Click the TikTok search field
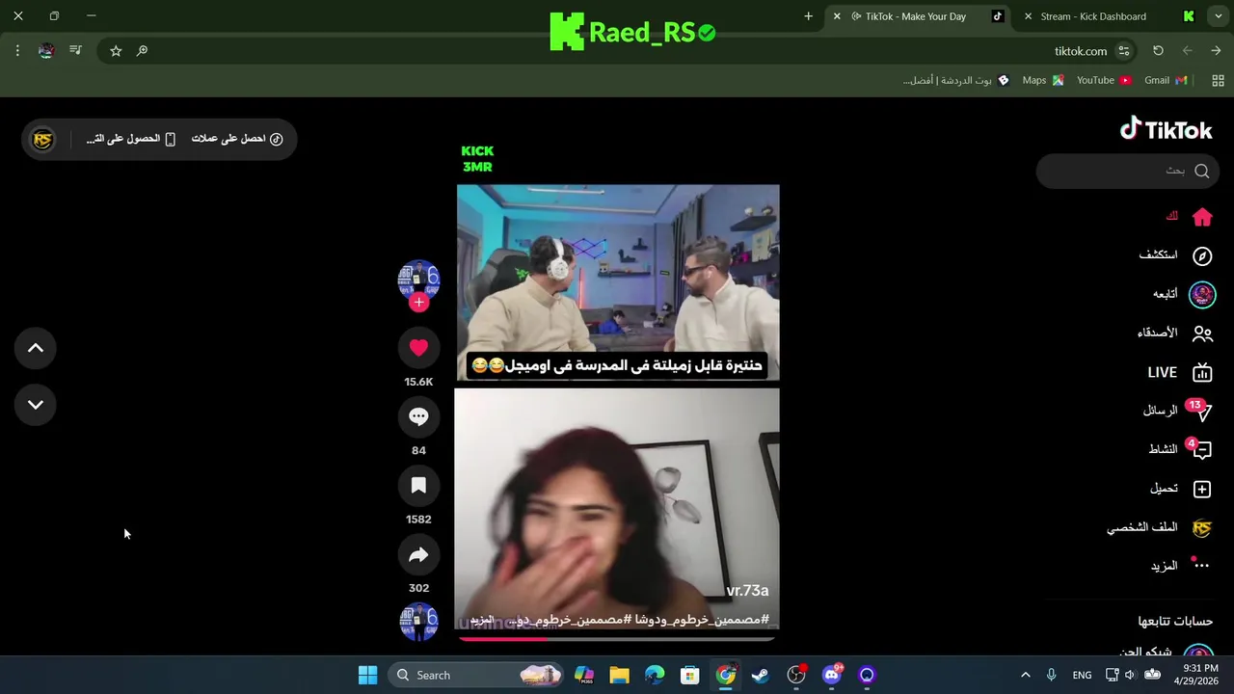The image size is (1234, 694). 1128,171
